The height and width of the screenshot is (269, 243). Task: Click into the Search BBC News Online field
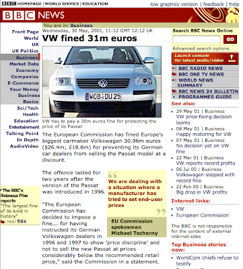[x=197, y=40]
